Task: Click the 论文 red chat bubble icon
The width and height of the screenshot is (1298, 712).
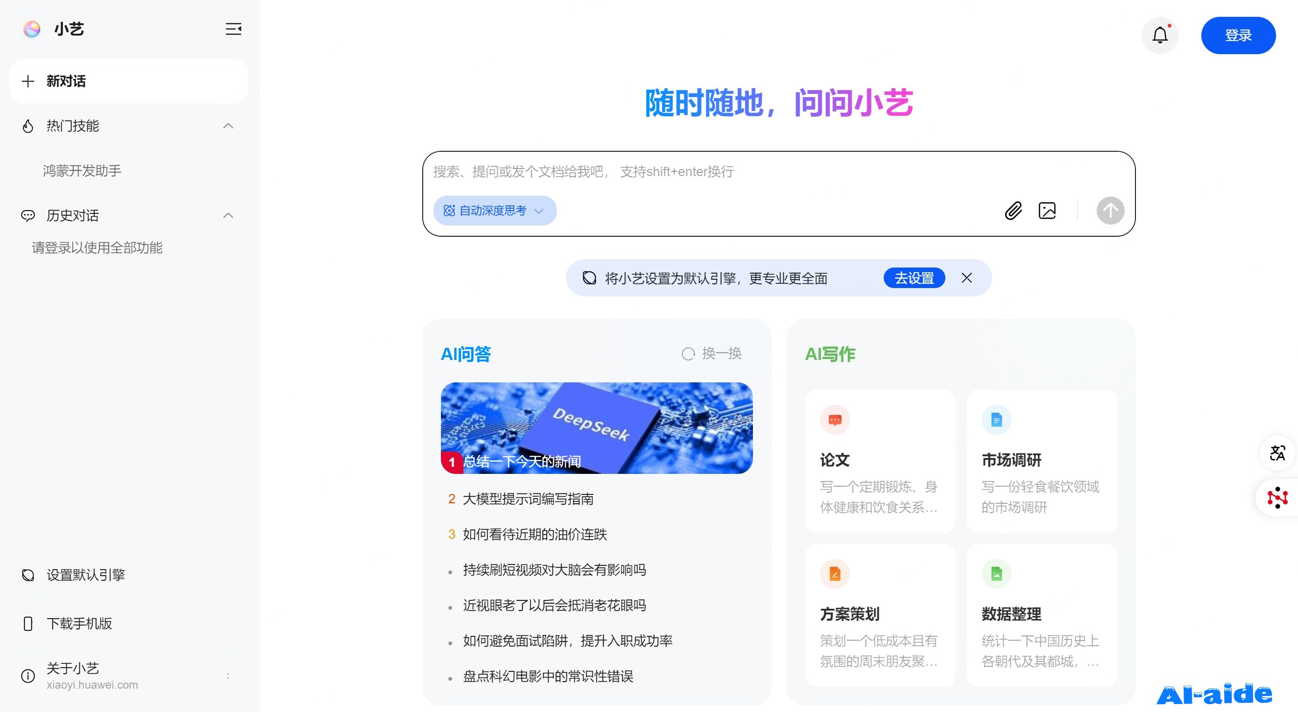Action: [835, 420]
